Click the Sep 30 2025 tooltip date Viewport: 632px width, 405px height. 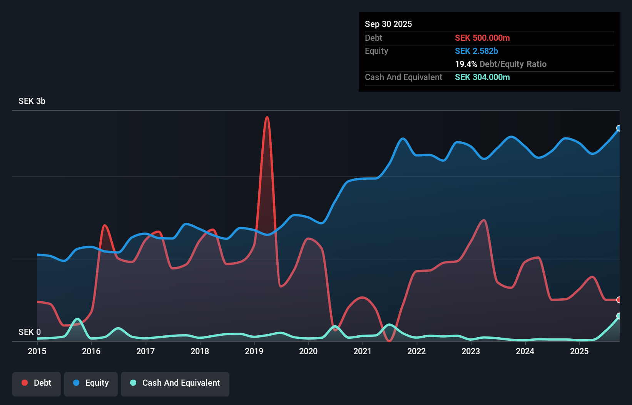click(x=388, y=24)
